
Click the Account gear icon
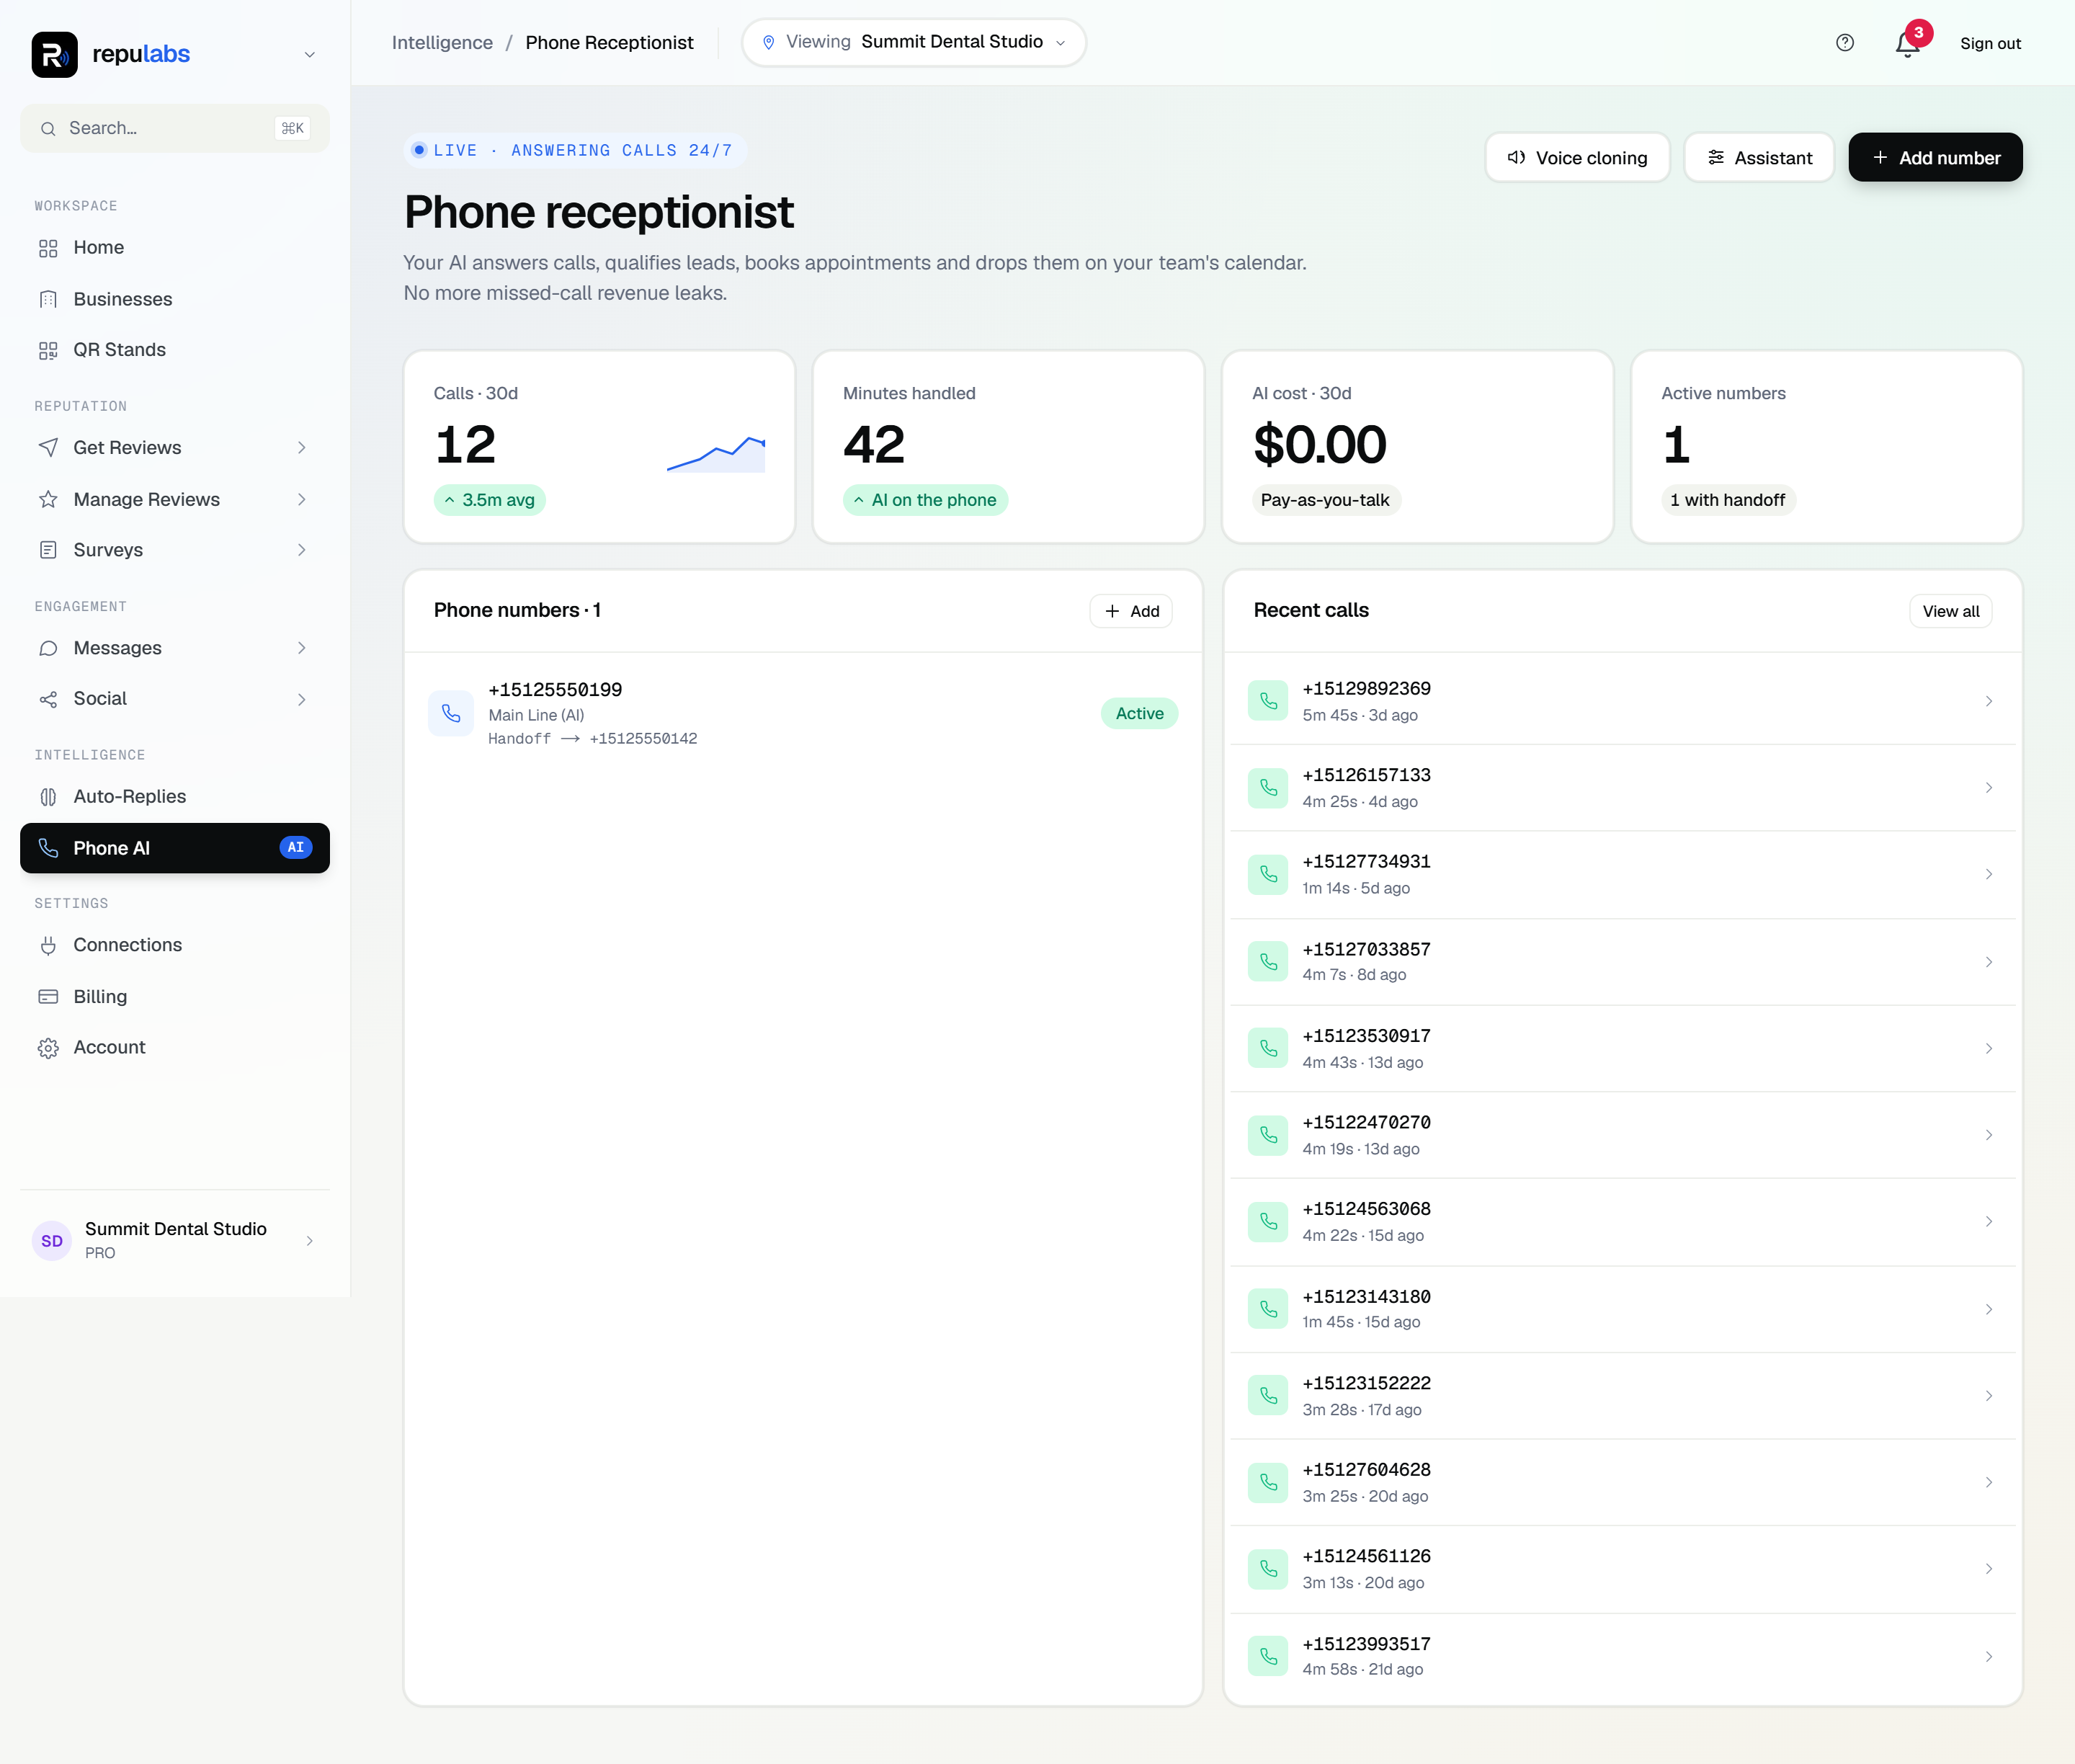pyautogui.click(x=48, y=1048)
